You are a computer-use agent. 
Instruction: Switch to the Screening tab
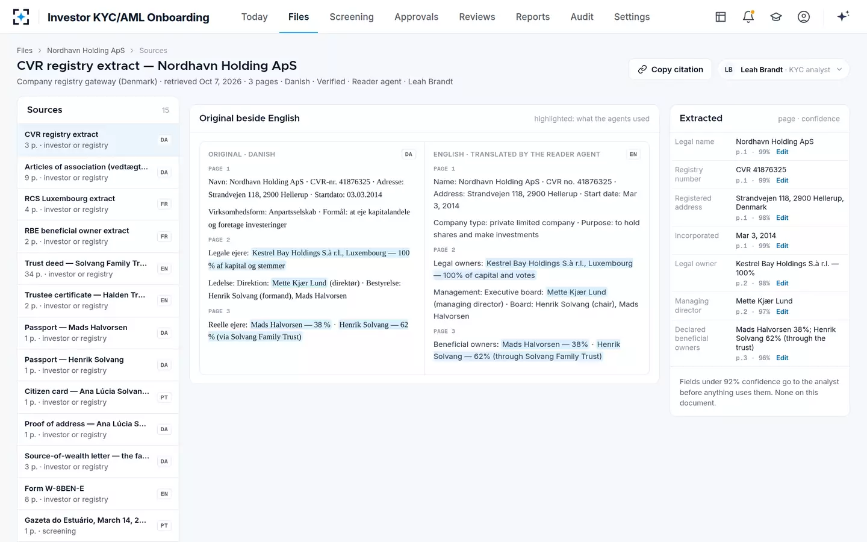click(x=352, y=17)
